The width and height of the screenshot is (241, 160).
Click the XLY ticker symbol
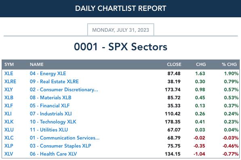point(8,90)
